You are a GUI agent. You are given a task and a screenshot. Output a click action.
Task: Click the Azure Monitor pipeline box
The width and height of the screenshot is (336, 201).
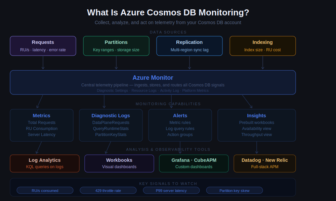click(153, 82)
